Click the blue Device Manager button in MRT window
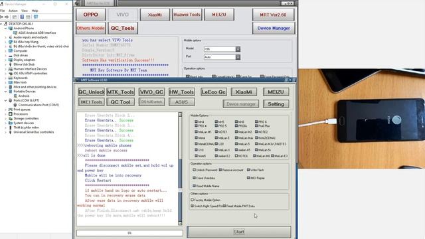The width and height of the screenshot is (425, 239). click(x=273, y=28)
